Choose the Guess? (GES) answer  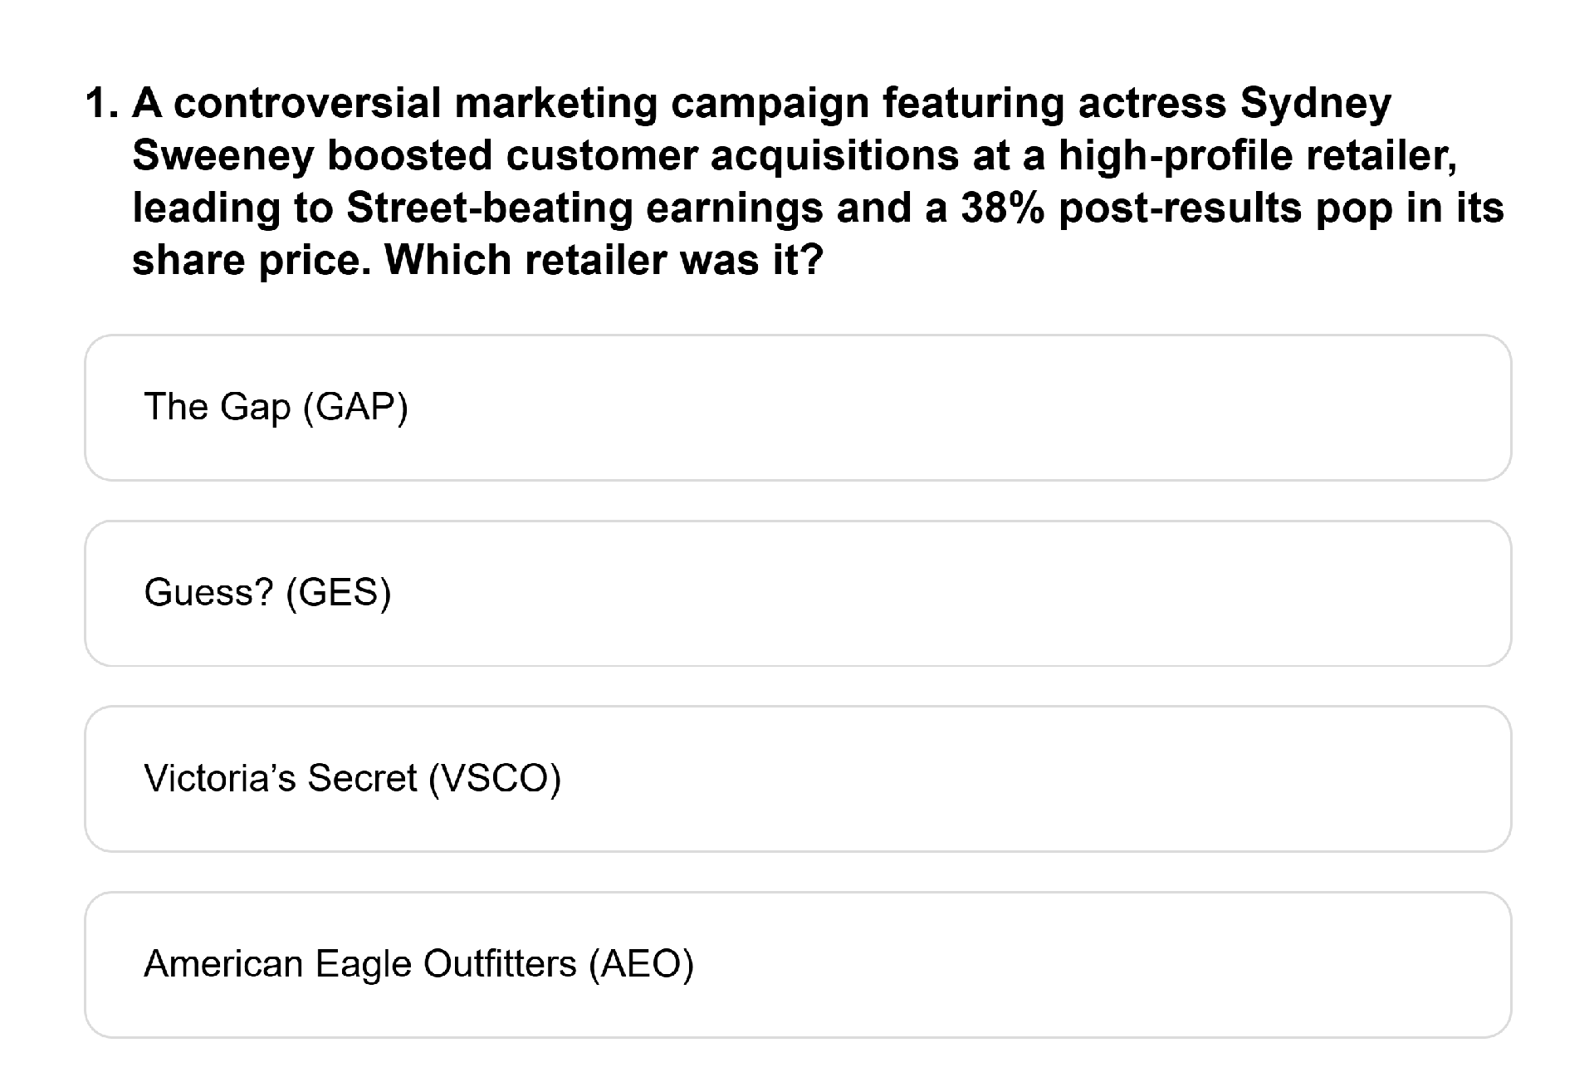797,594
